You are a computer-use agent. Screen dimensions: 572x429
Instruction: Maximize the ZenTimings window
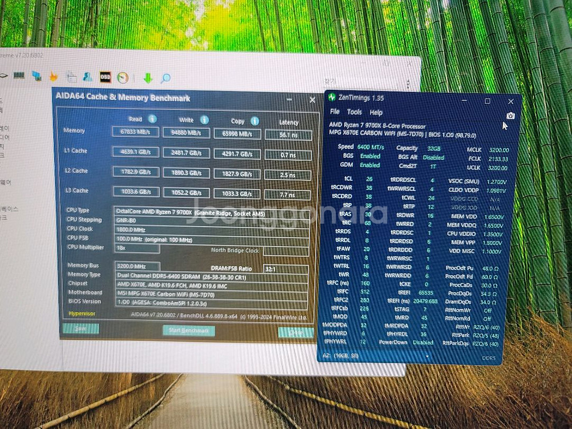coord(487,101)
